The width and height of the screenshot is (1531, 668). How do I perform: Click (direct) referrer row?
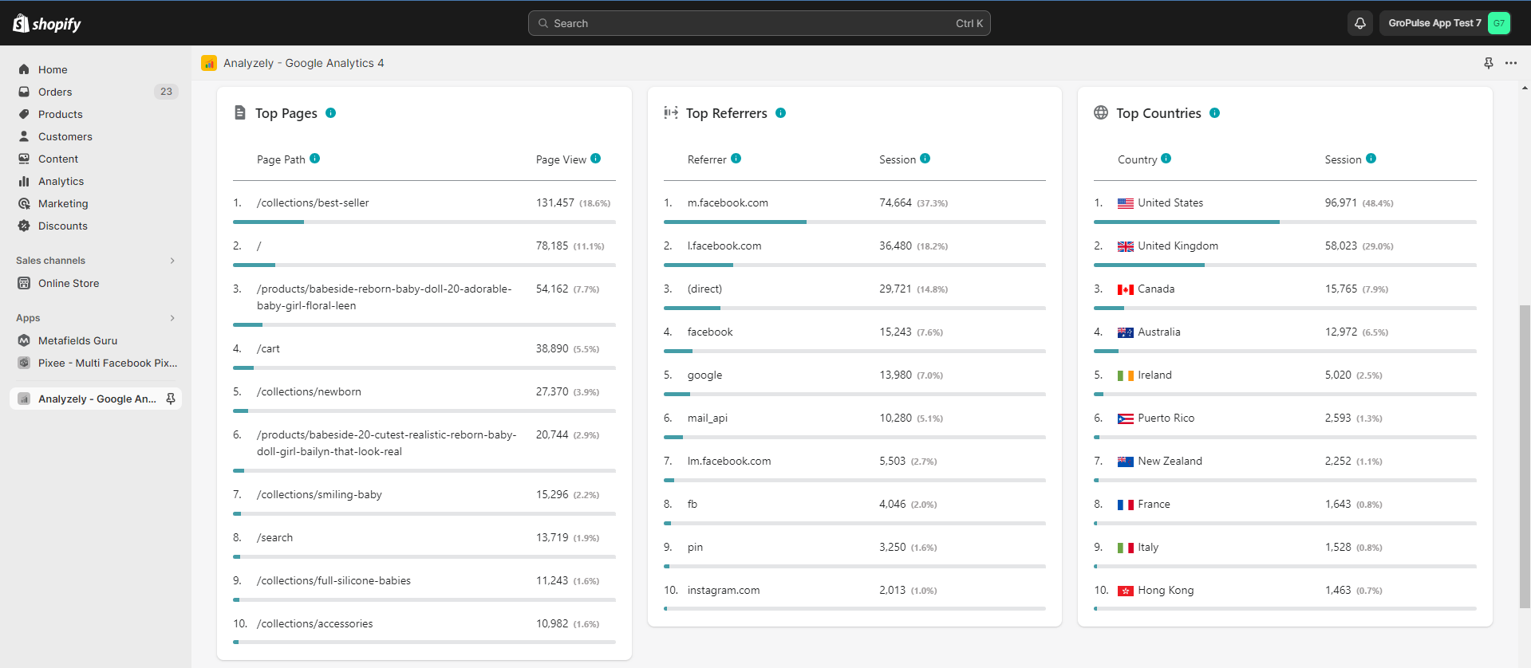854,289
